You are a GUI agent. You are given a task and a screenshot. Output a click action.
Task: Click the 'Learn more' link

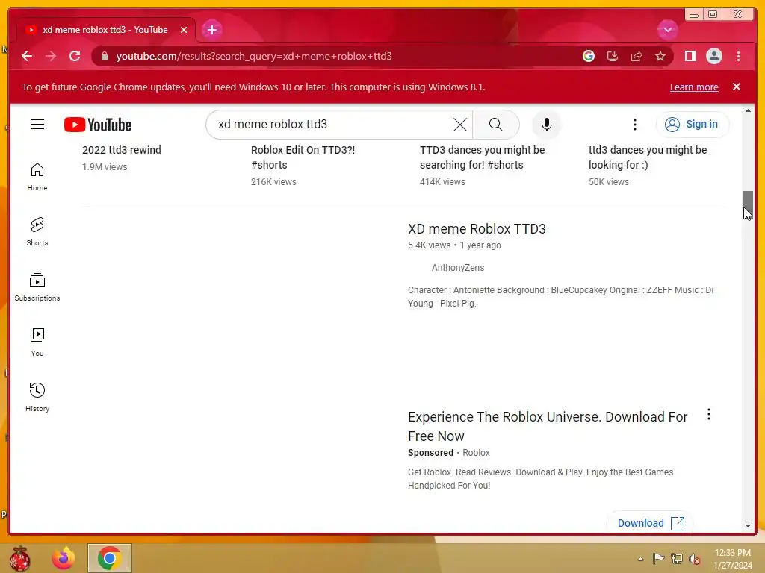coord(694,87)
